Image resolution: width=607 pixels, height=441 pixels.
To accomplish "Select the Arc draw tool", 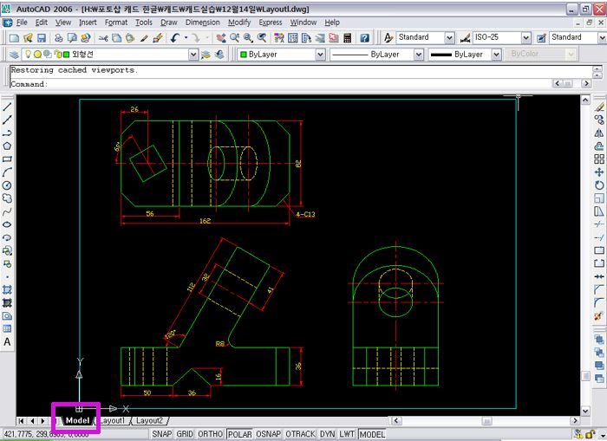I will 7,172.
